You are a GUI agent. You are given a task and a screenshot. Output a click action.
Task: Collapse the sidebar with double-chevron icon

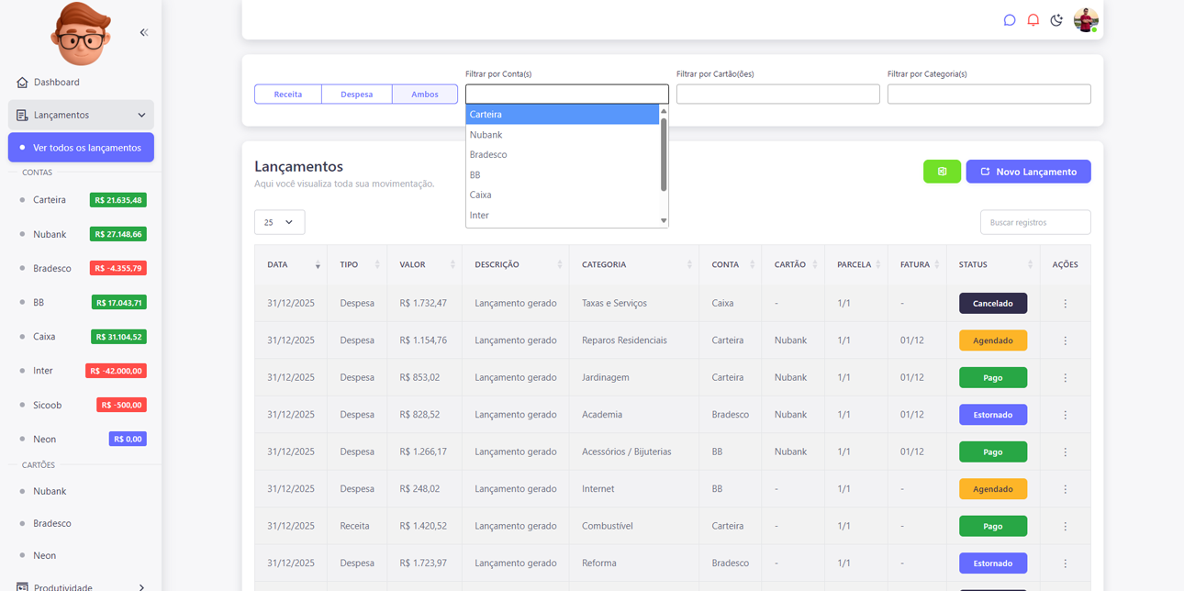coord(144,32)
